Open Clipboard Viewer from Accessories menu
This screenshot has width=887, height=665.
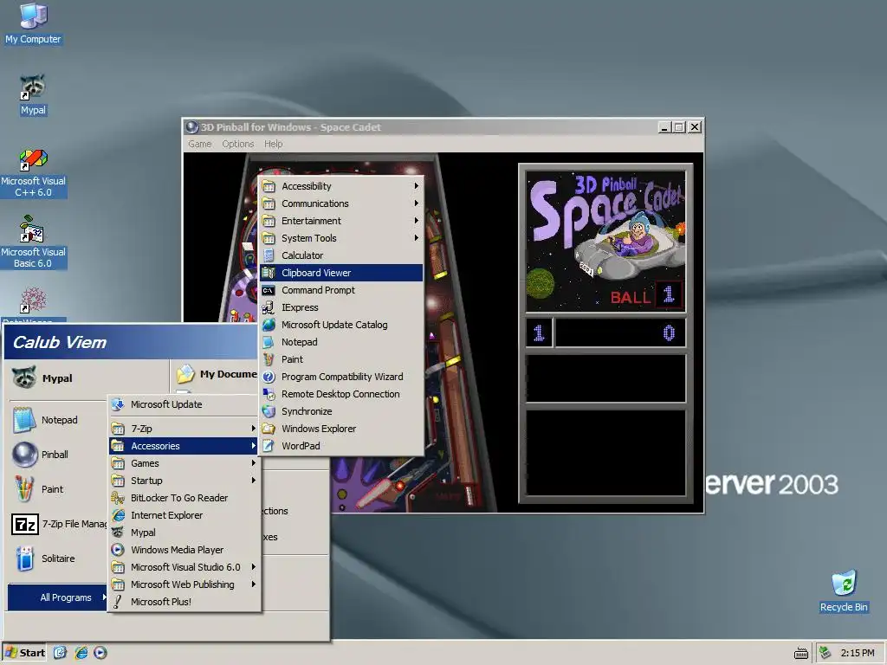coord(341,273)
